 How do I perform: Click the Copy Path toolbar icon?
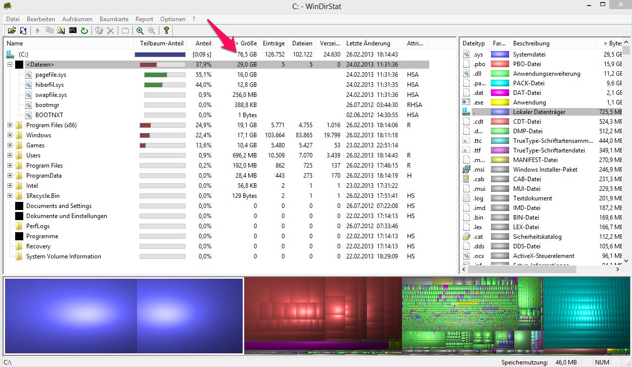tap(50, 31)
